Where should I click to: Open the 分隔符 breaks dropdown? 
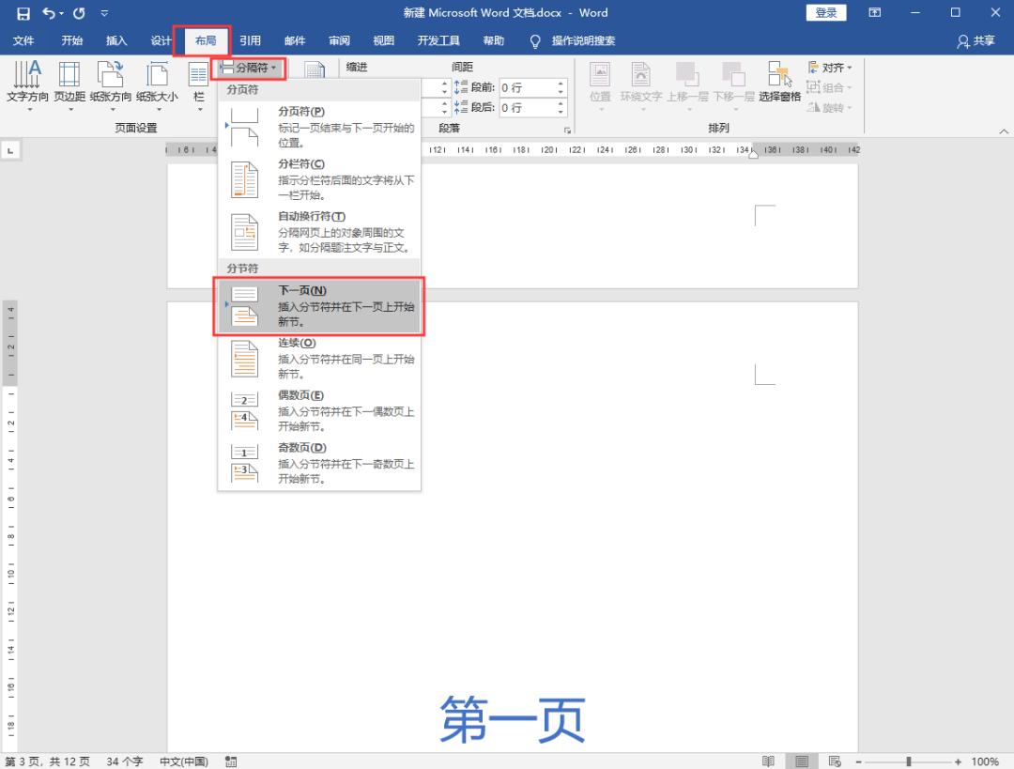pos(250,67)
